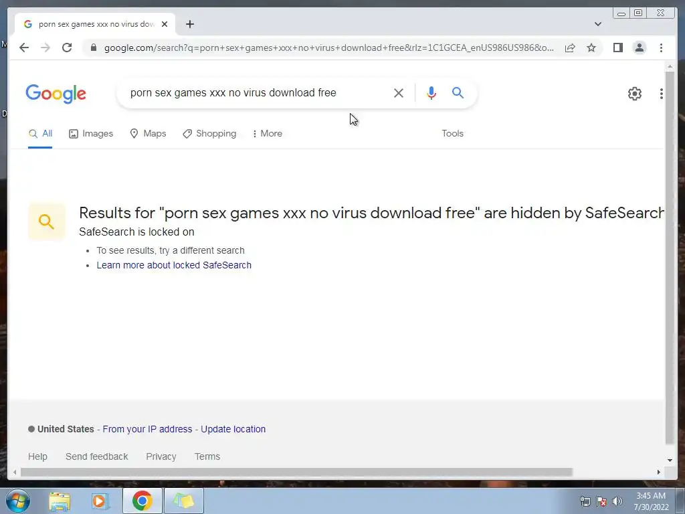Open the Windows Start menu
The image size is (685, 514).
(17, 501)
